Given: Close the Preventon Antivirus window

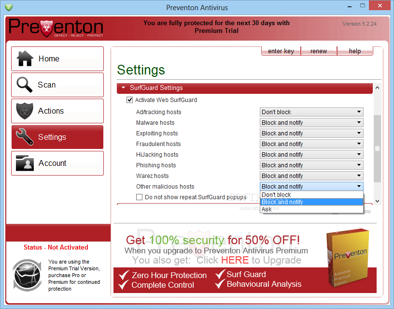Looking at the screenshot, I should click(x=380, y=5).
